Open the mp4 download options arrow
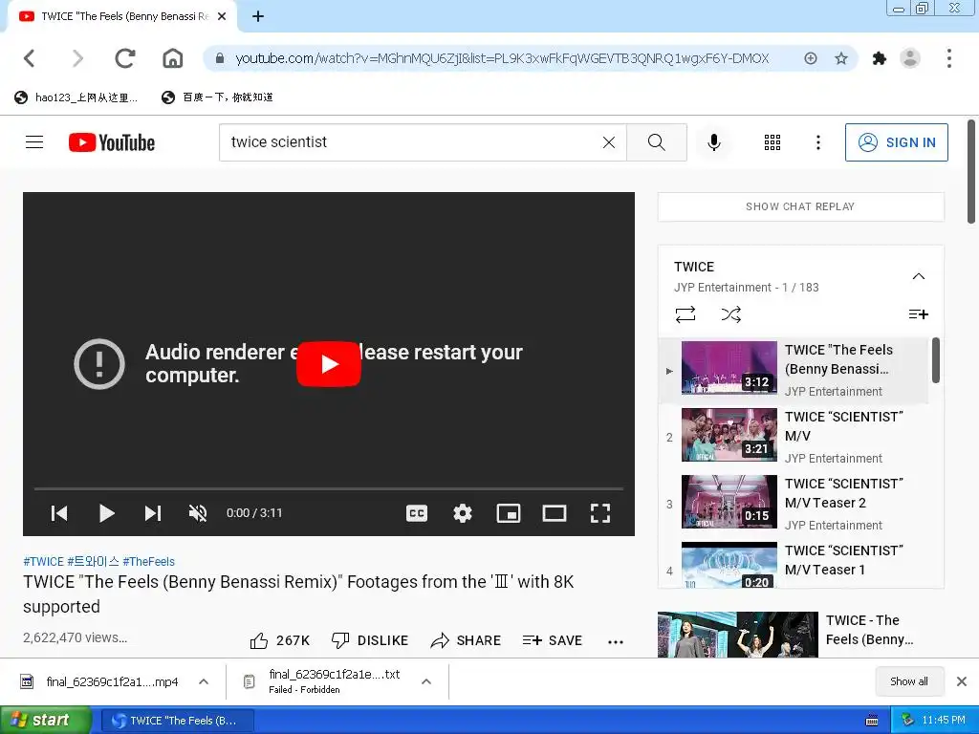Screen dimensions: 979x734 click(x=204, y=681)
